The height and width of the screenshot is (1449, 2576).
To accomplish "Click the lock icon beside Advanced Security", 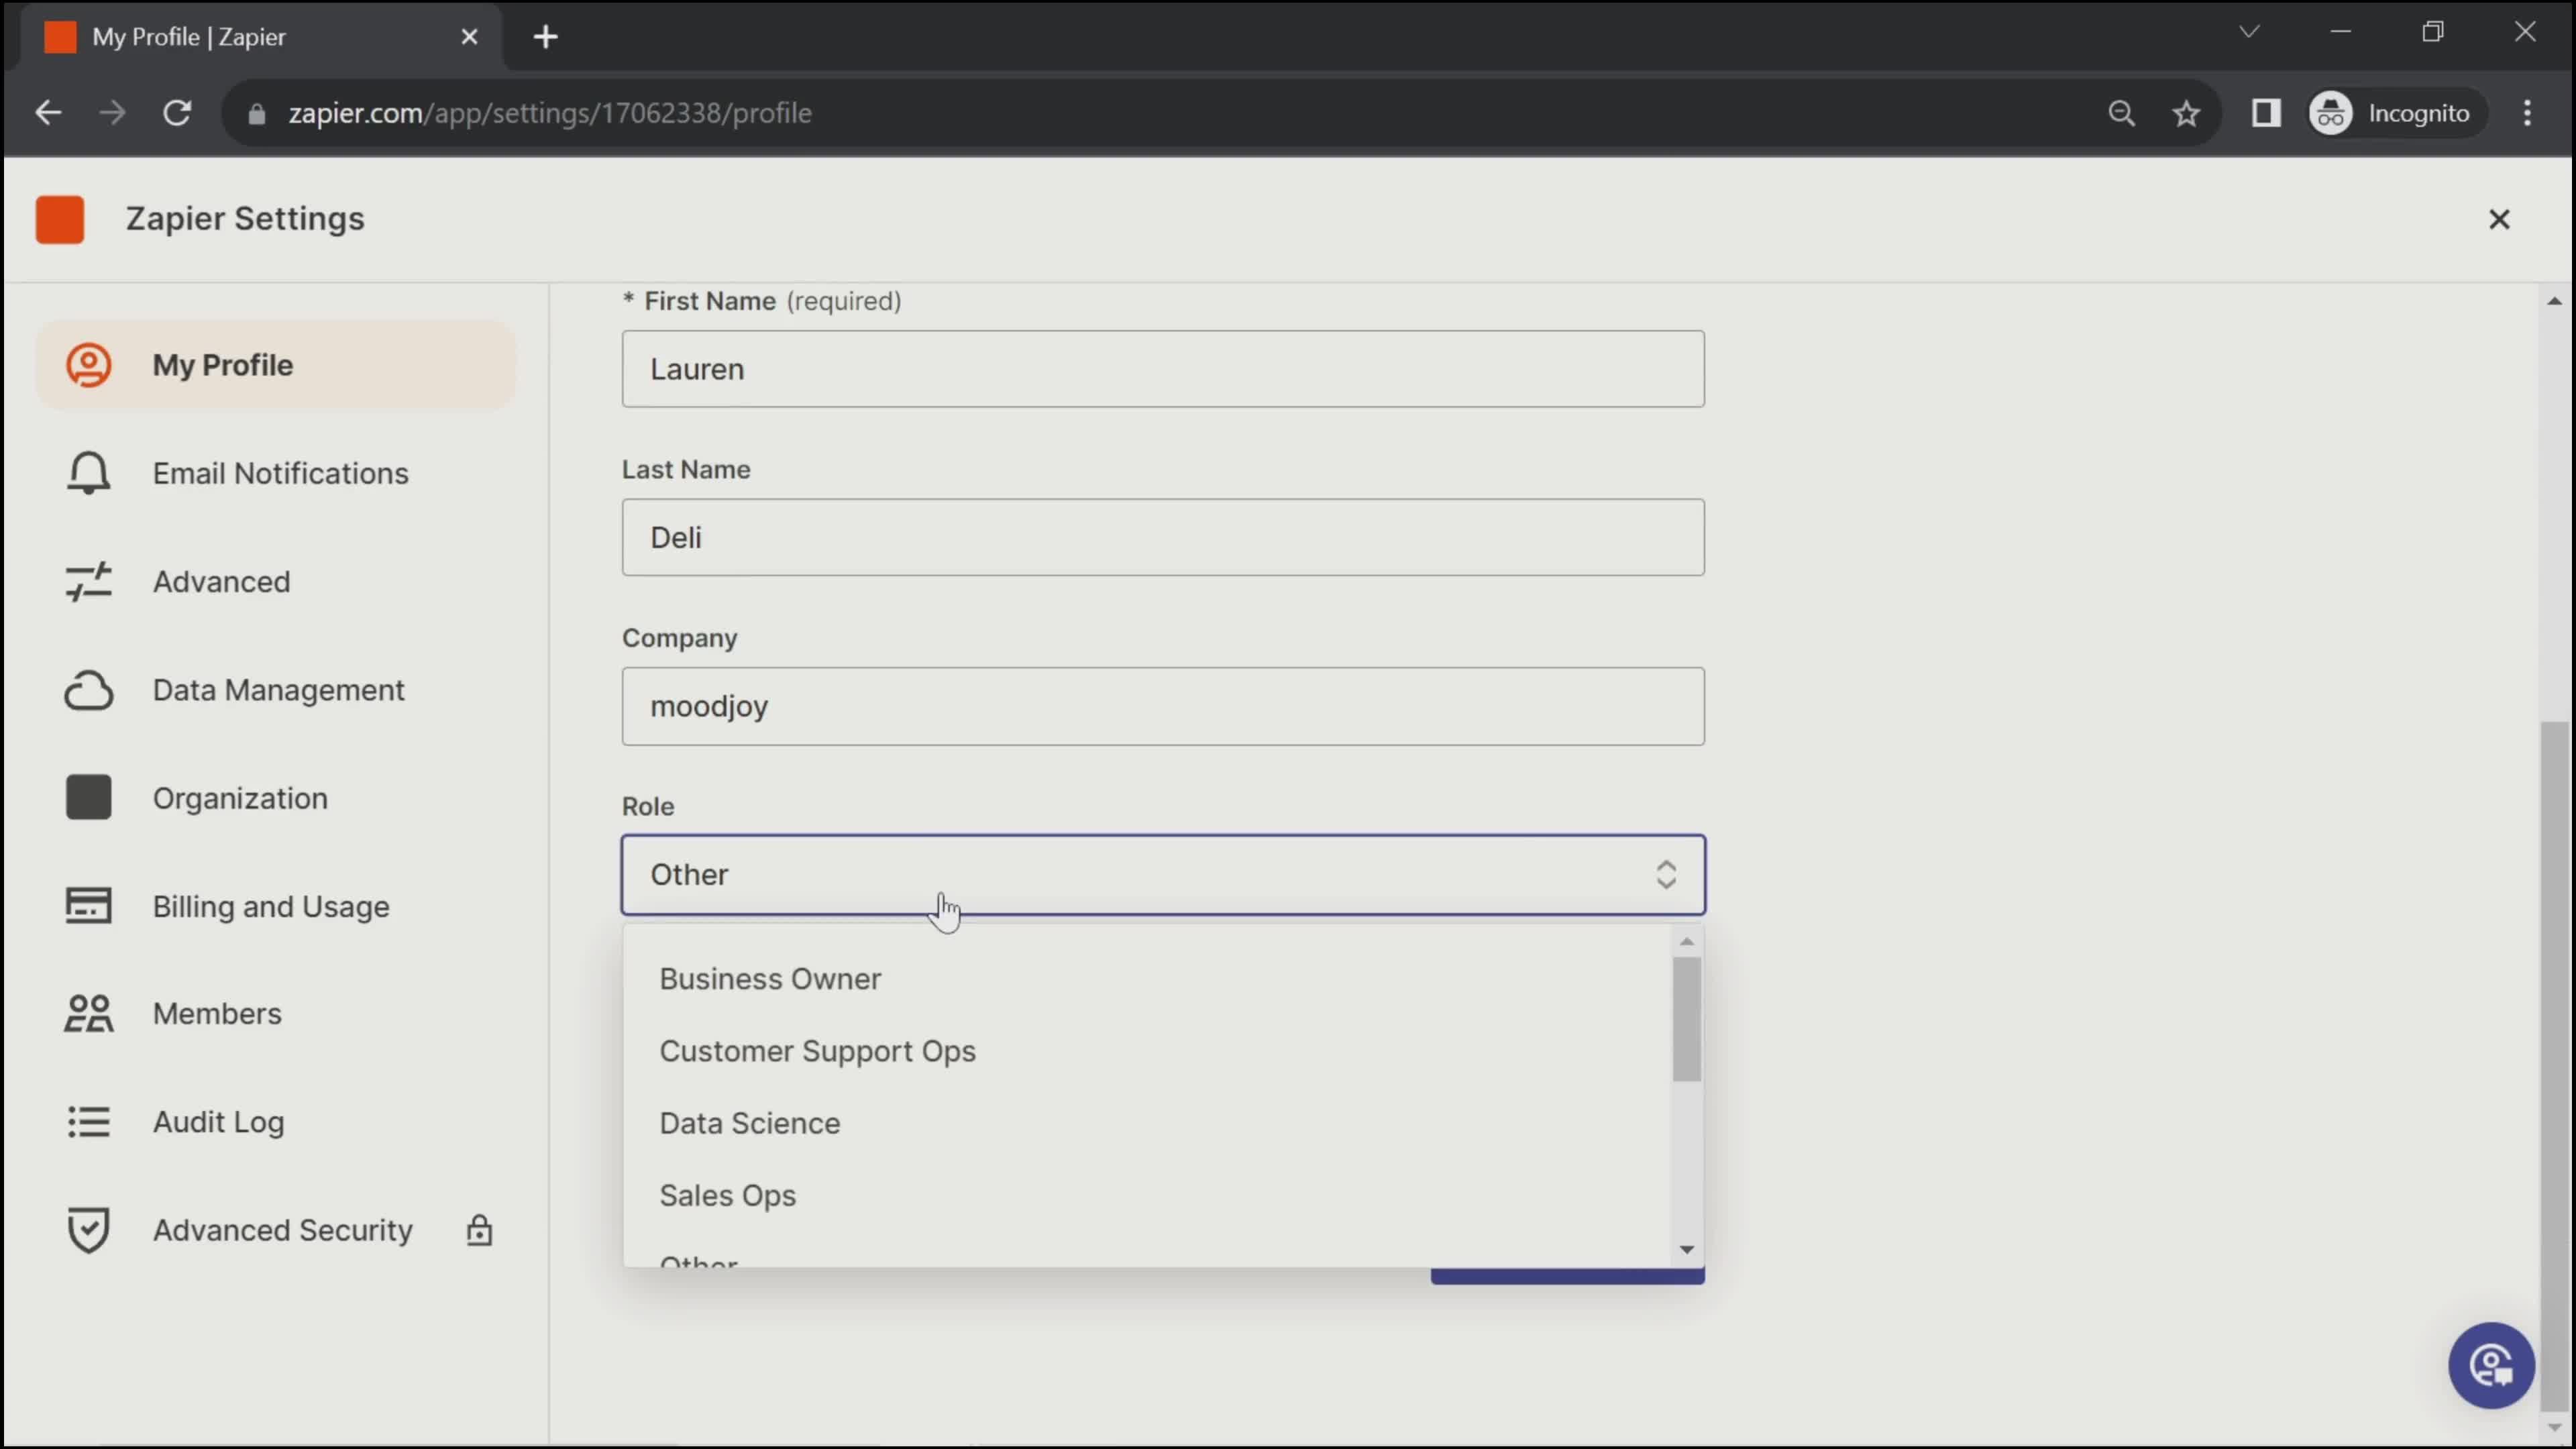I will [479, 1230].
